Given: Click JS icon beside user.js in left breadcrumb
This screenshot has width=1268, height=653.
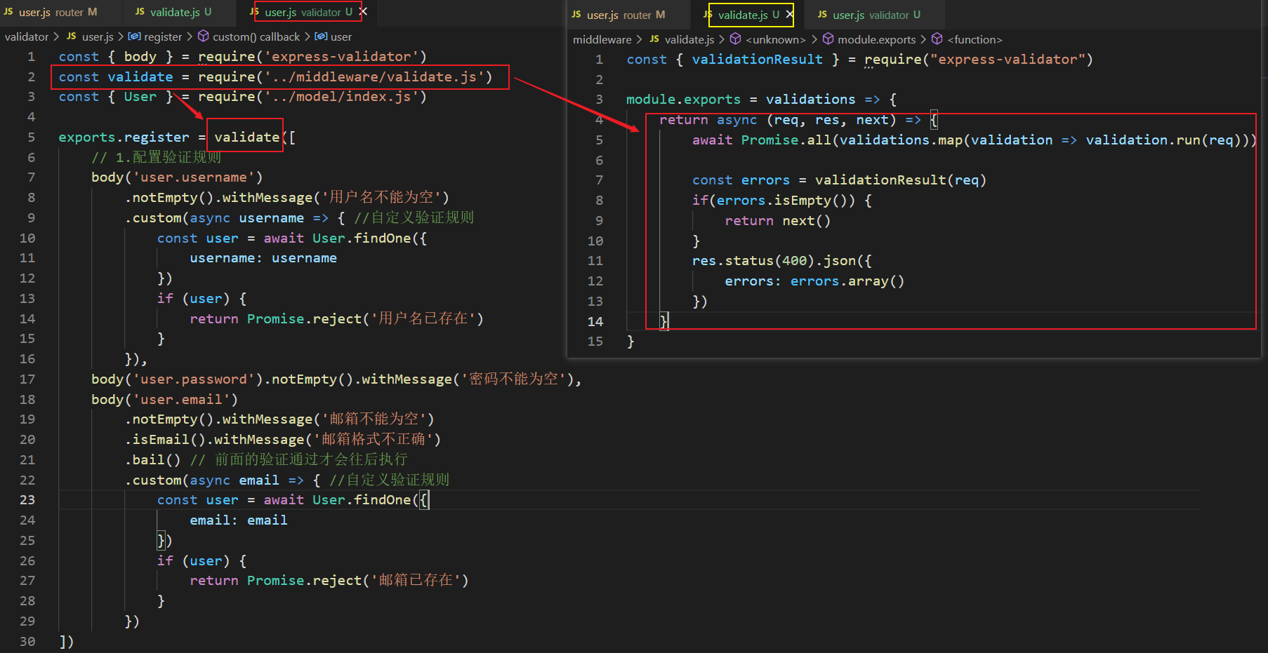Looking at the screenshot, I should [72, 36].
